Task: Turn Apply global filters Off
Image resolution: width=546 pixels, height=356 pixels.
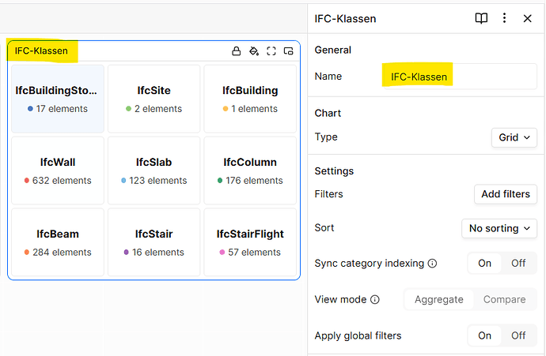Action: coord(518,335)
